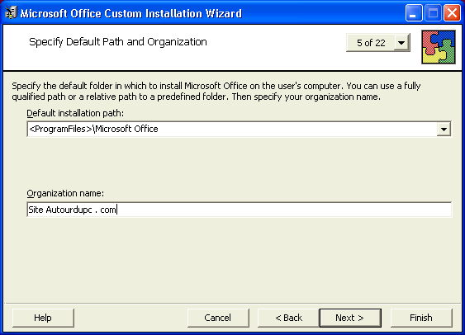Screen dimensions: 465x335
Task: Cancel the installation wizard
Action: [x=218, y=318]
